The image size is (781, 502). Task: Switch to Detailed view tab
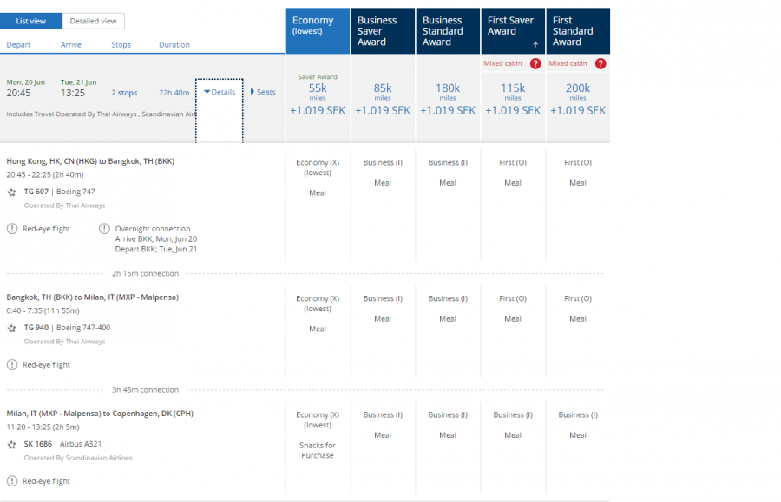pyautogui.click(x=93, y=21)
